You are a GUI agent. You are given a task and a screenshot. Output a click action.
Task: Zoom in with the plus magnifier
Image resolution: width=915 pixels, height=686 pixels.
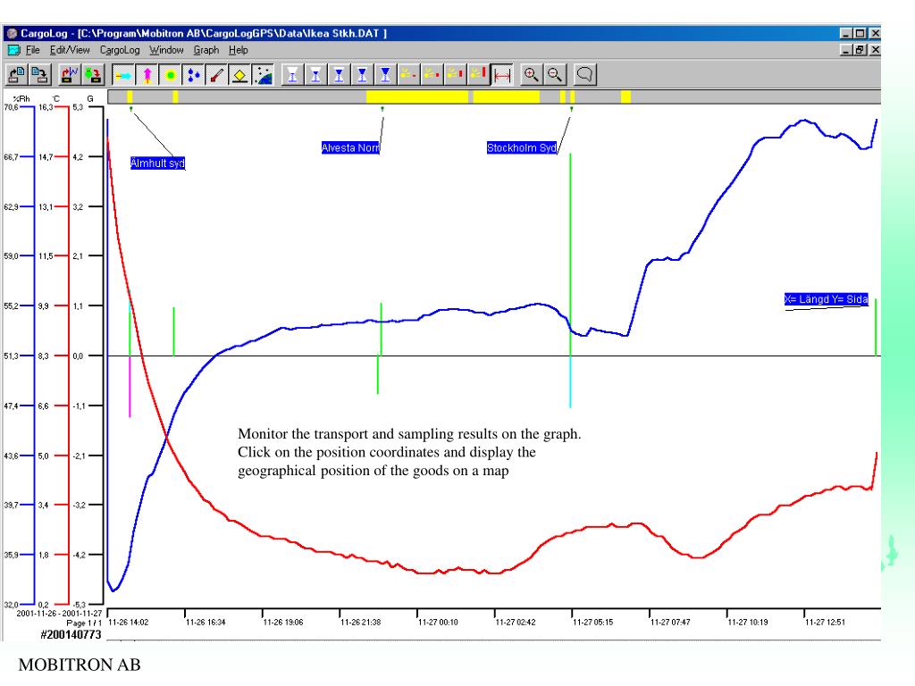(531, 75)
